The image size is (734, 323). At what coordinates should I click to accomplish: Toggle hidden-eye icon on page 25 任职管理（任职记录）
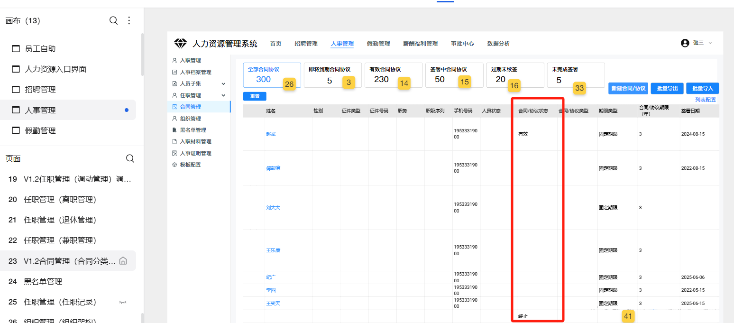(123, 302)
